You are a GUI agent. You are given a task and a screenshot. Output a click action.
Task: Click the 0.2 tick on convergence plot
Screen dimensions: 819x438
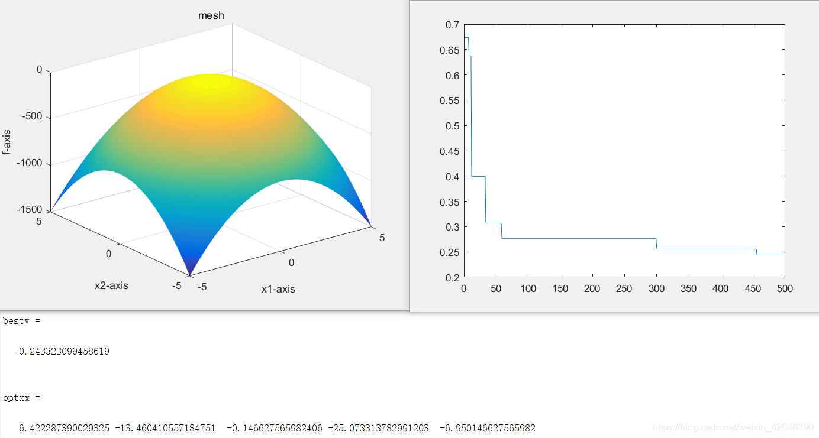tap(453, 277)
